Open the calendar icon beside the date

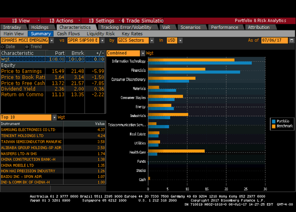point(292,41)
